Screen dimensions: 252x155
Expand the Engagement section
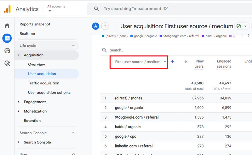click(x=19, y=102)
